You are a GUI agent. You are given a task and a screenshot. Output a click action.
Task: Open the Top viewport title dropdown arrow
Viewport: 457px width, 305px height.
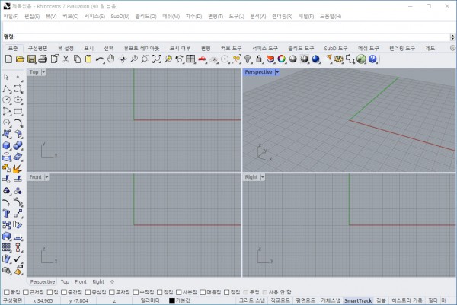[43, 72]
